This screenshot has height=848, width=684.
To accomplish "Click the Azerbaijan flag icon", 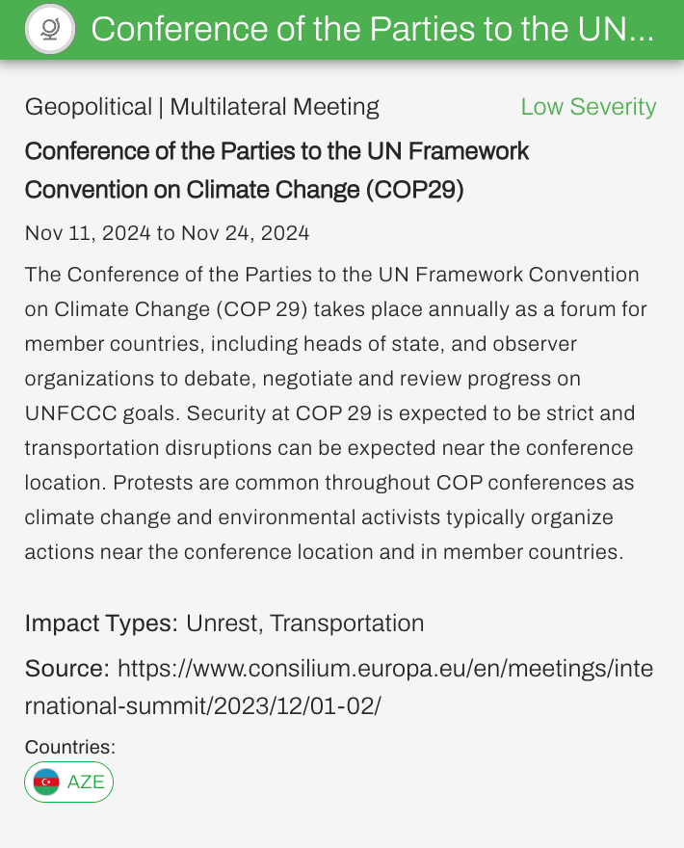I will 46,782.
